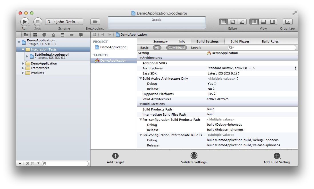Stop the running task

point(38,22)
